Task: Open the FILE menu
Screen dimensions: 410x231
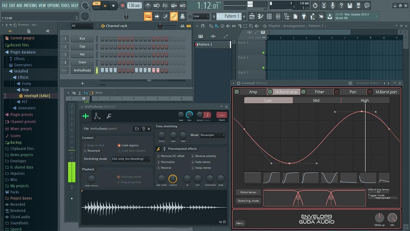Action: [x=5, y=5]
